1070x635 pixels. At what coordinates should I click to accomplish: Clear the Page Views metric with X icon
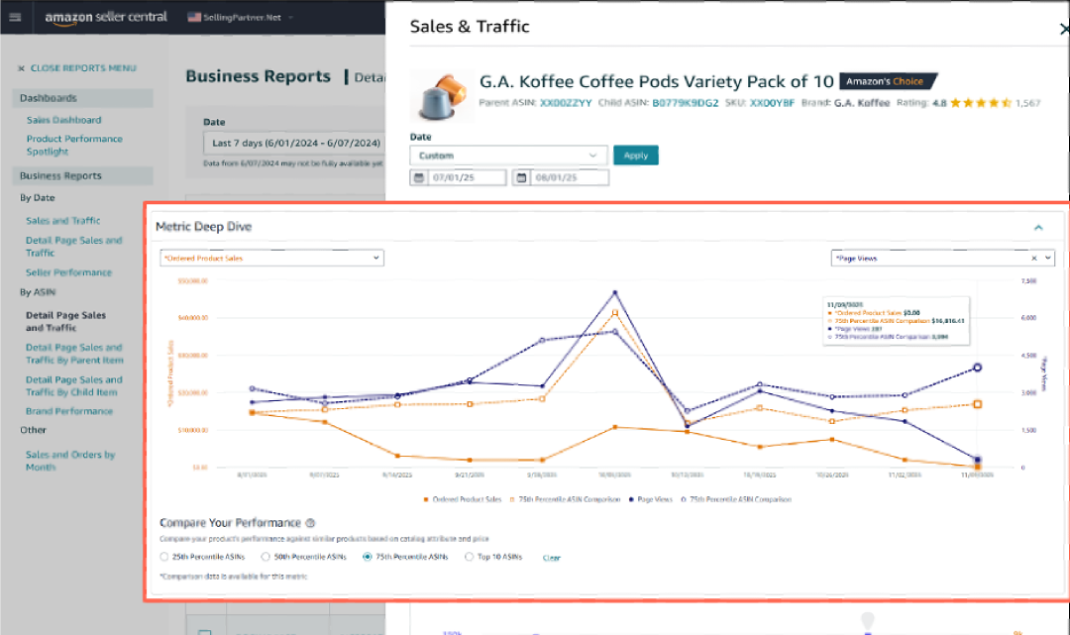click(1033, 258)
